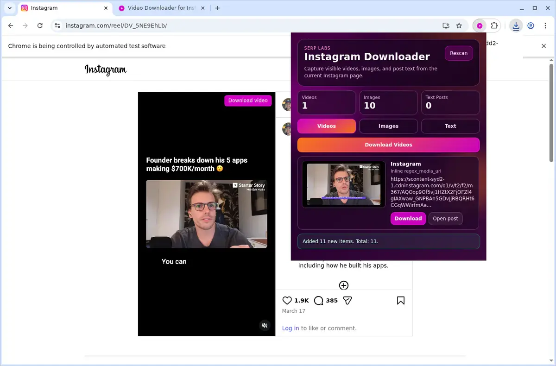Like the post with heart icon
The image size is (556, 366).
click(287, 300)
